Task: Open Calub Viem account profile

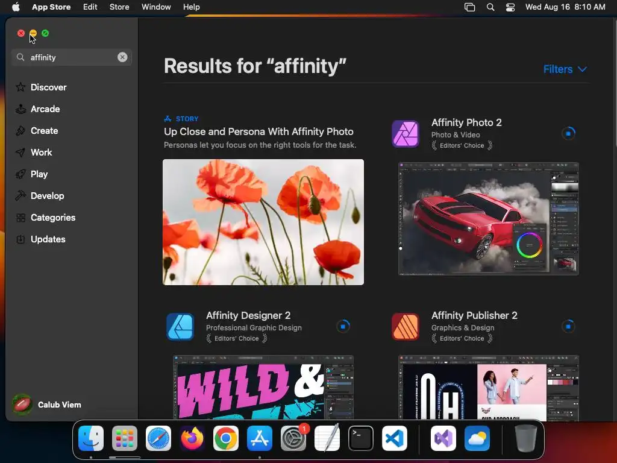Action: (47, 405)
